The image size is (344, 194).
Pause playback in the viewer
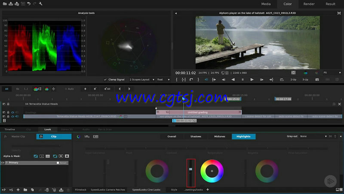243,80
